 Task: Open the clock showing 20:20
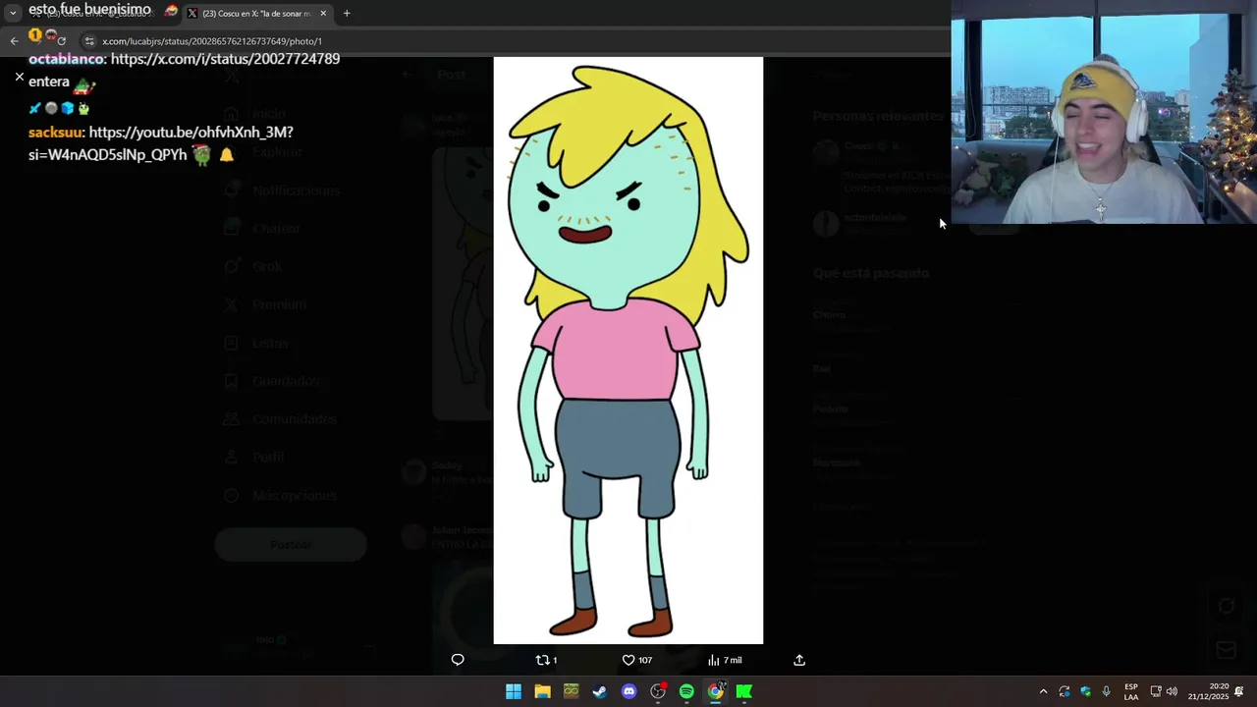point(1208,691)
